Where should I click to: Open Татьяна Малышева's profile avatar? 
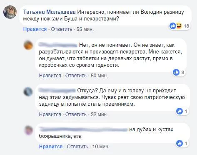click(10, 12)
